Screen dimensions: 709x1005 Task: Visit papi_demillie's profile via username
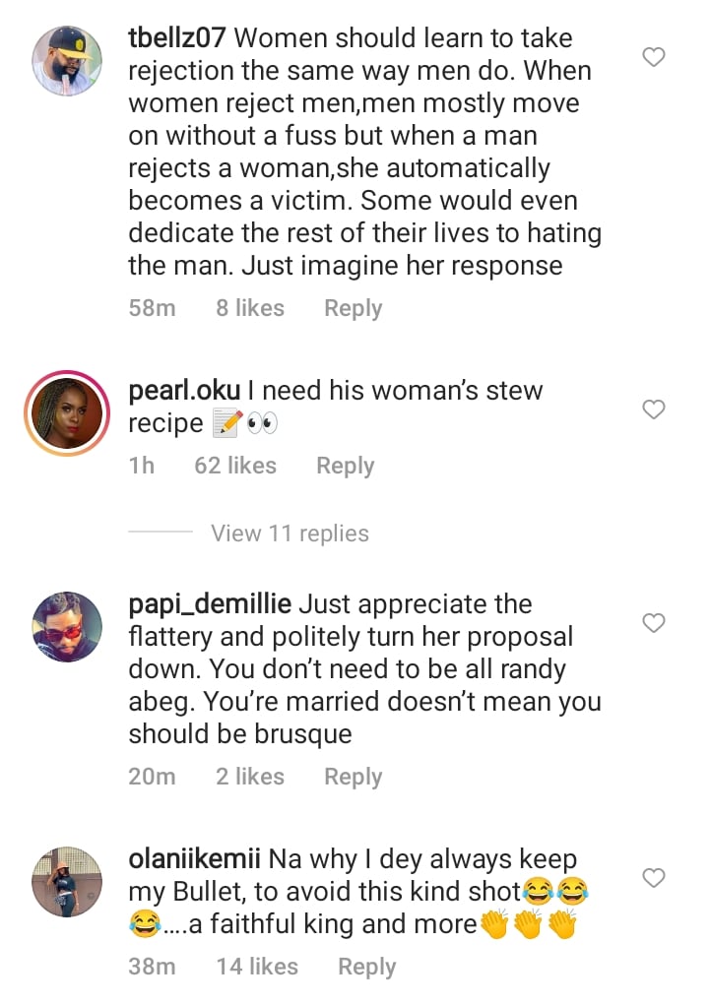(x=209, y=604)
